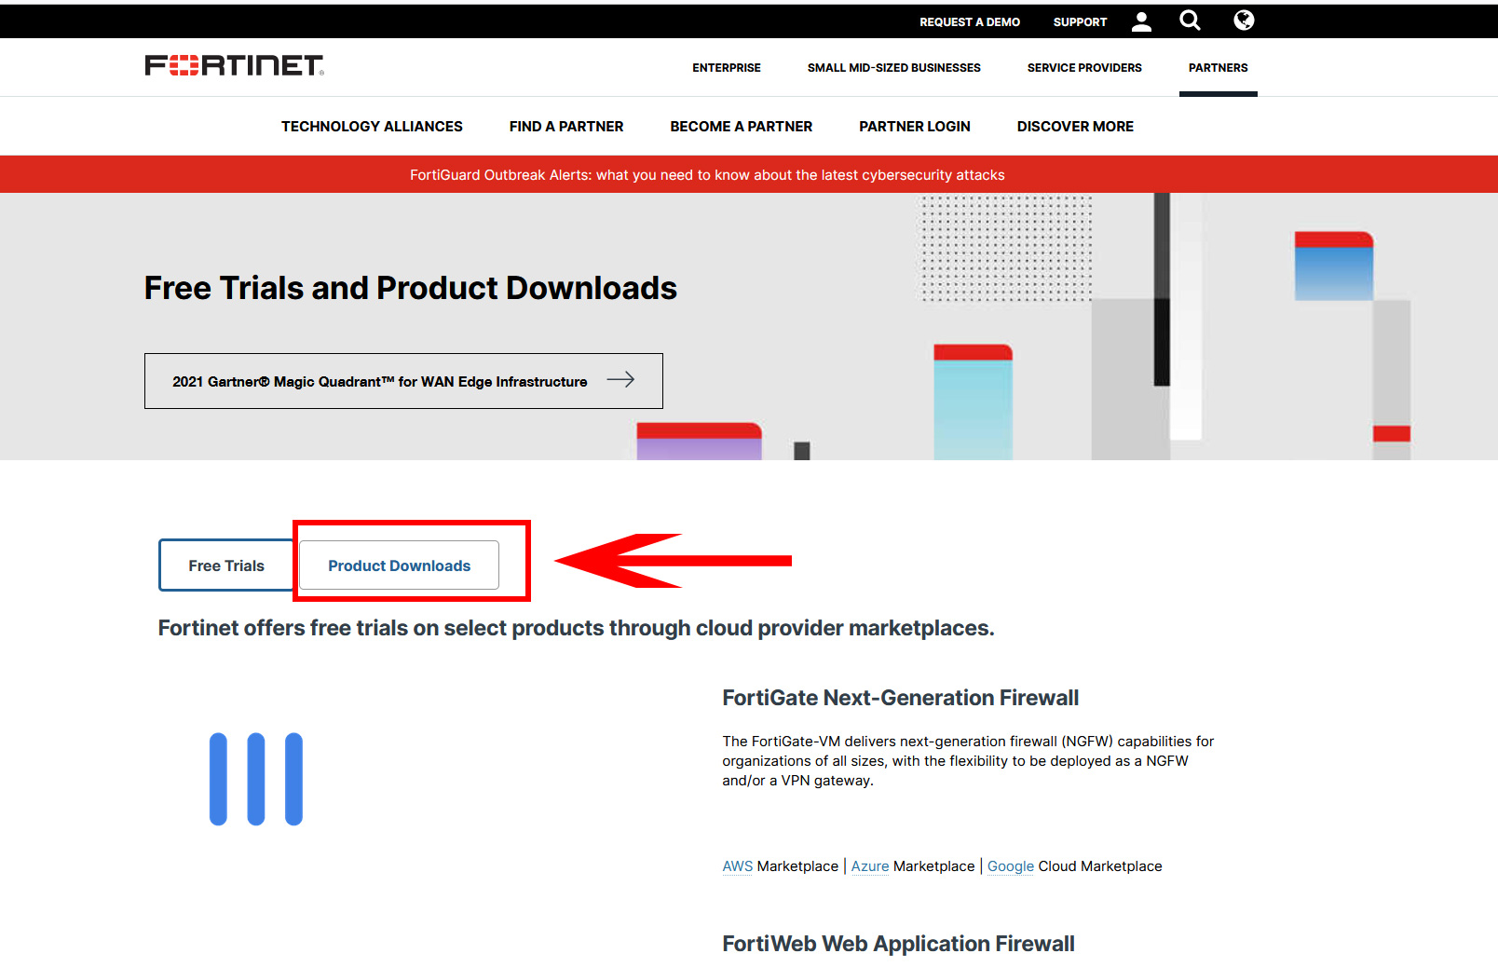Open the AWS Marketplace link

click(x=737, y=866)
